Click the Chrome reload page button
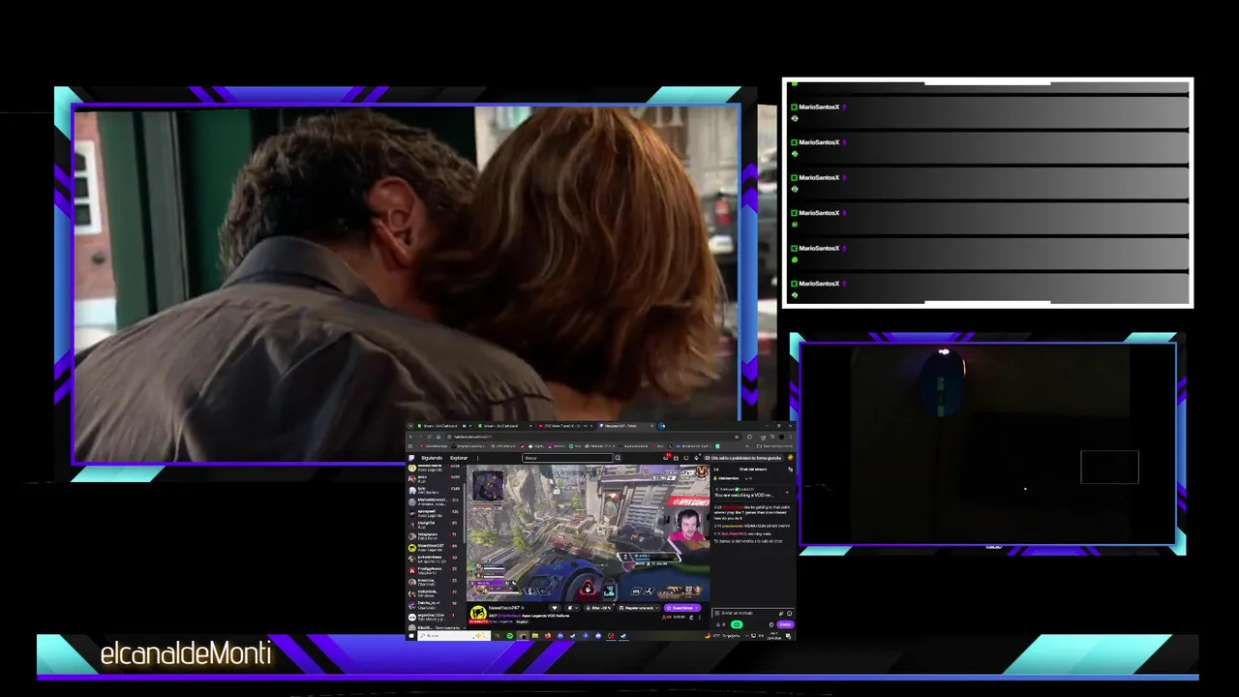The image size is (1239, 697). (429, 437)
